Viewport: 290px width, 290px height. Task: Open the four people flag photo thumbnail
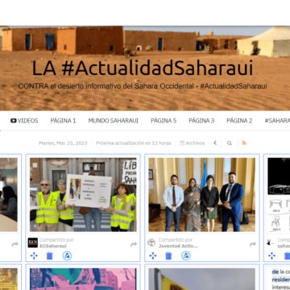tap(202, 195)
